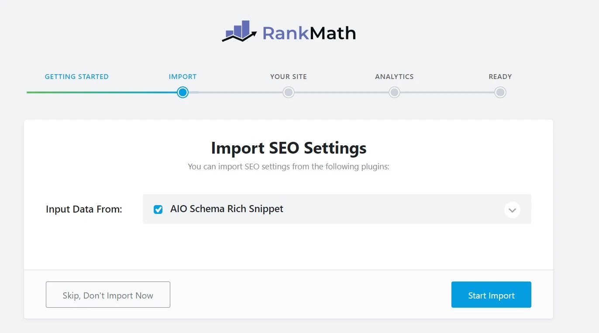Screen dimensions: 599x333
Task: Click the Import SEO Settings heading
Action: point(289,148)
